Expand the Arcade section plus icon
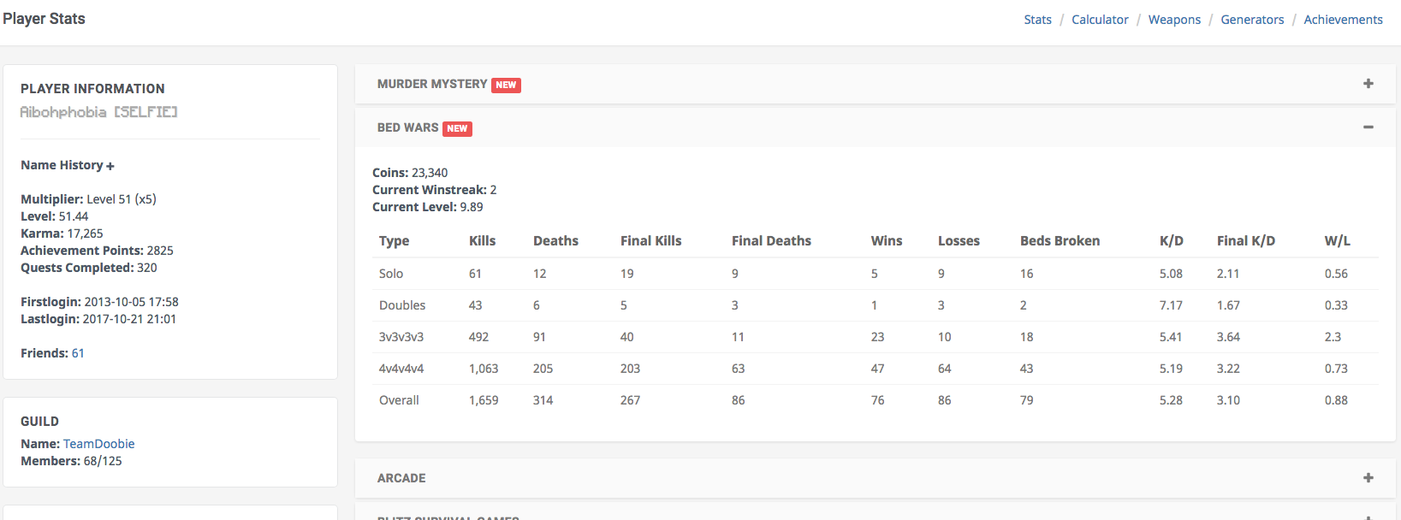 point(1368,478)
